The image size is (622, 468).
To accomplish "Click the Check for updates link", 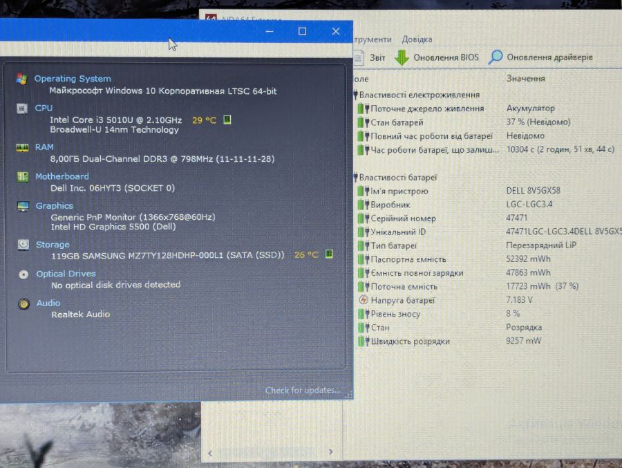I will (x=303, y=390).
